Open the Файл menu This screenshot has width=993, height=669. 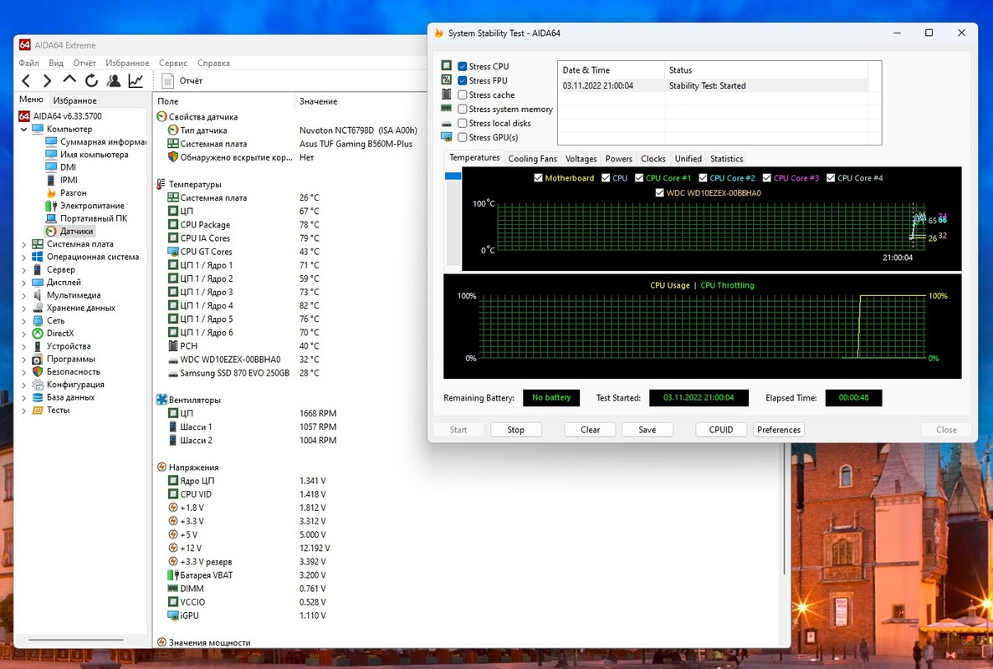tap(28, 63)
